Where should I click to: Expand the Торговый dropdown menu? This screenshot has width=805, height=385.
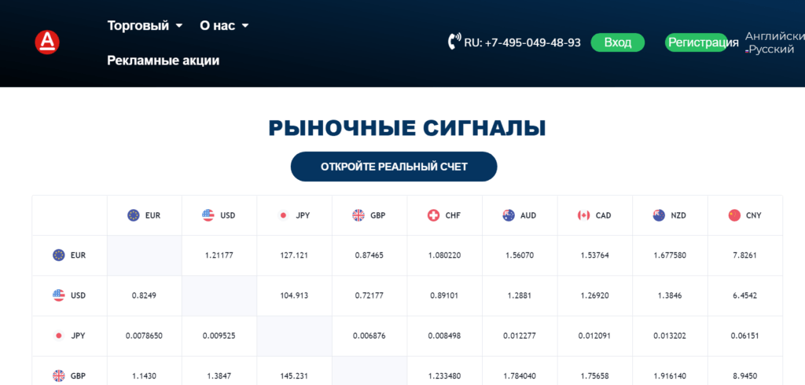click(x=145, y=25)
